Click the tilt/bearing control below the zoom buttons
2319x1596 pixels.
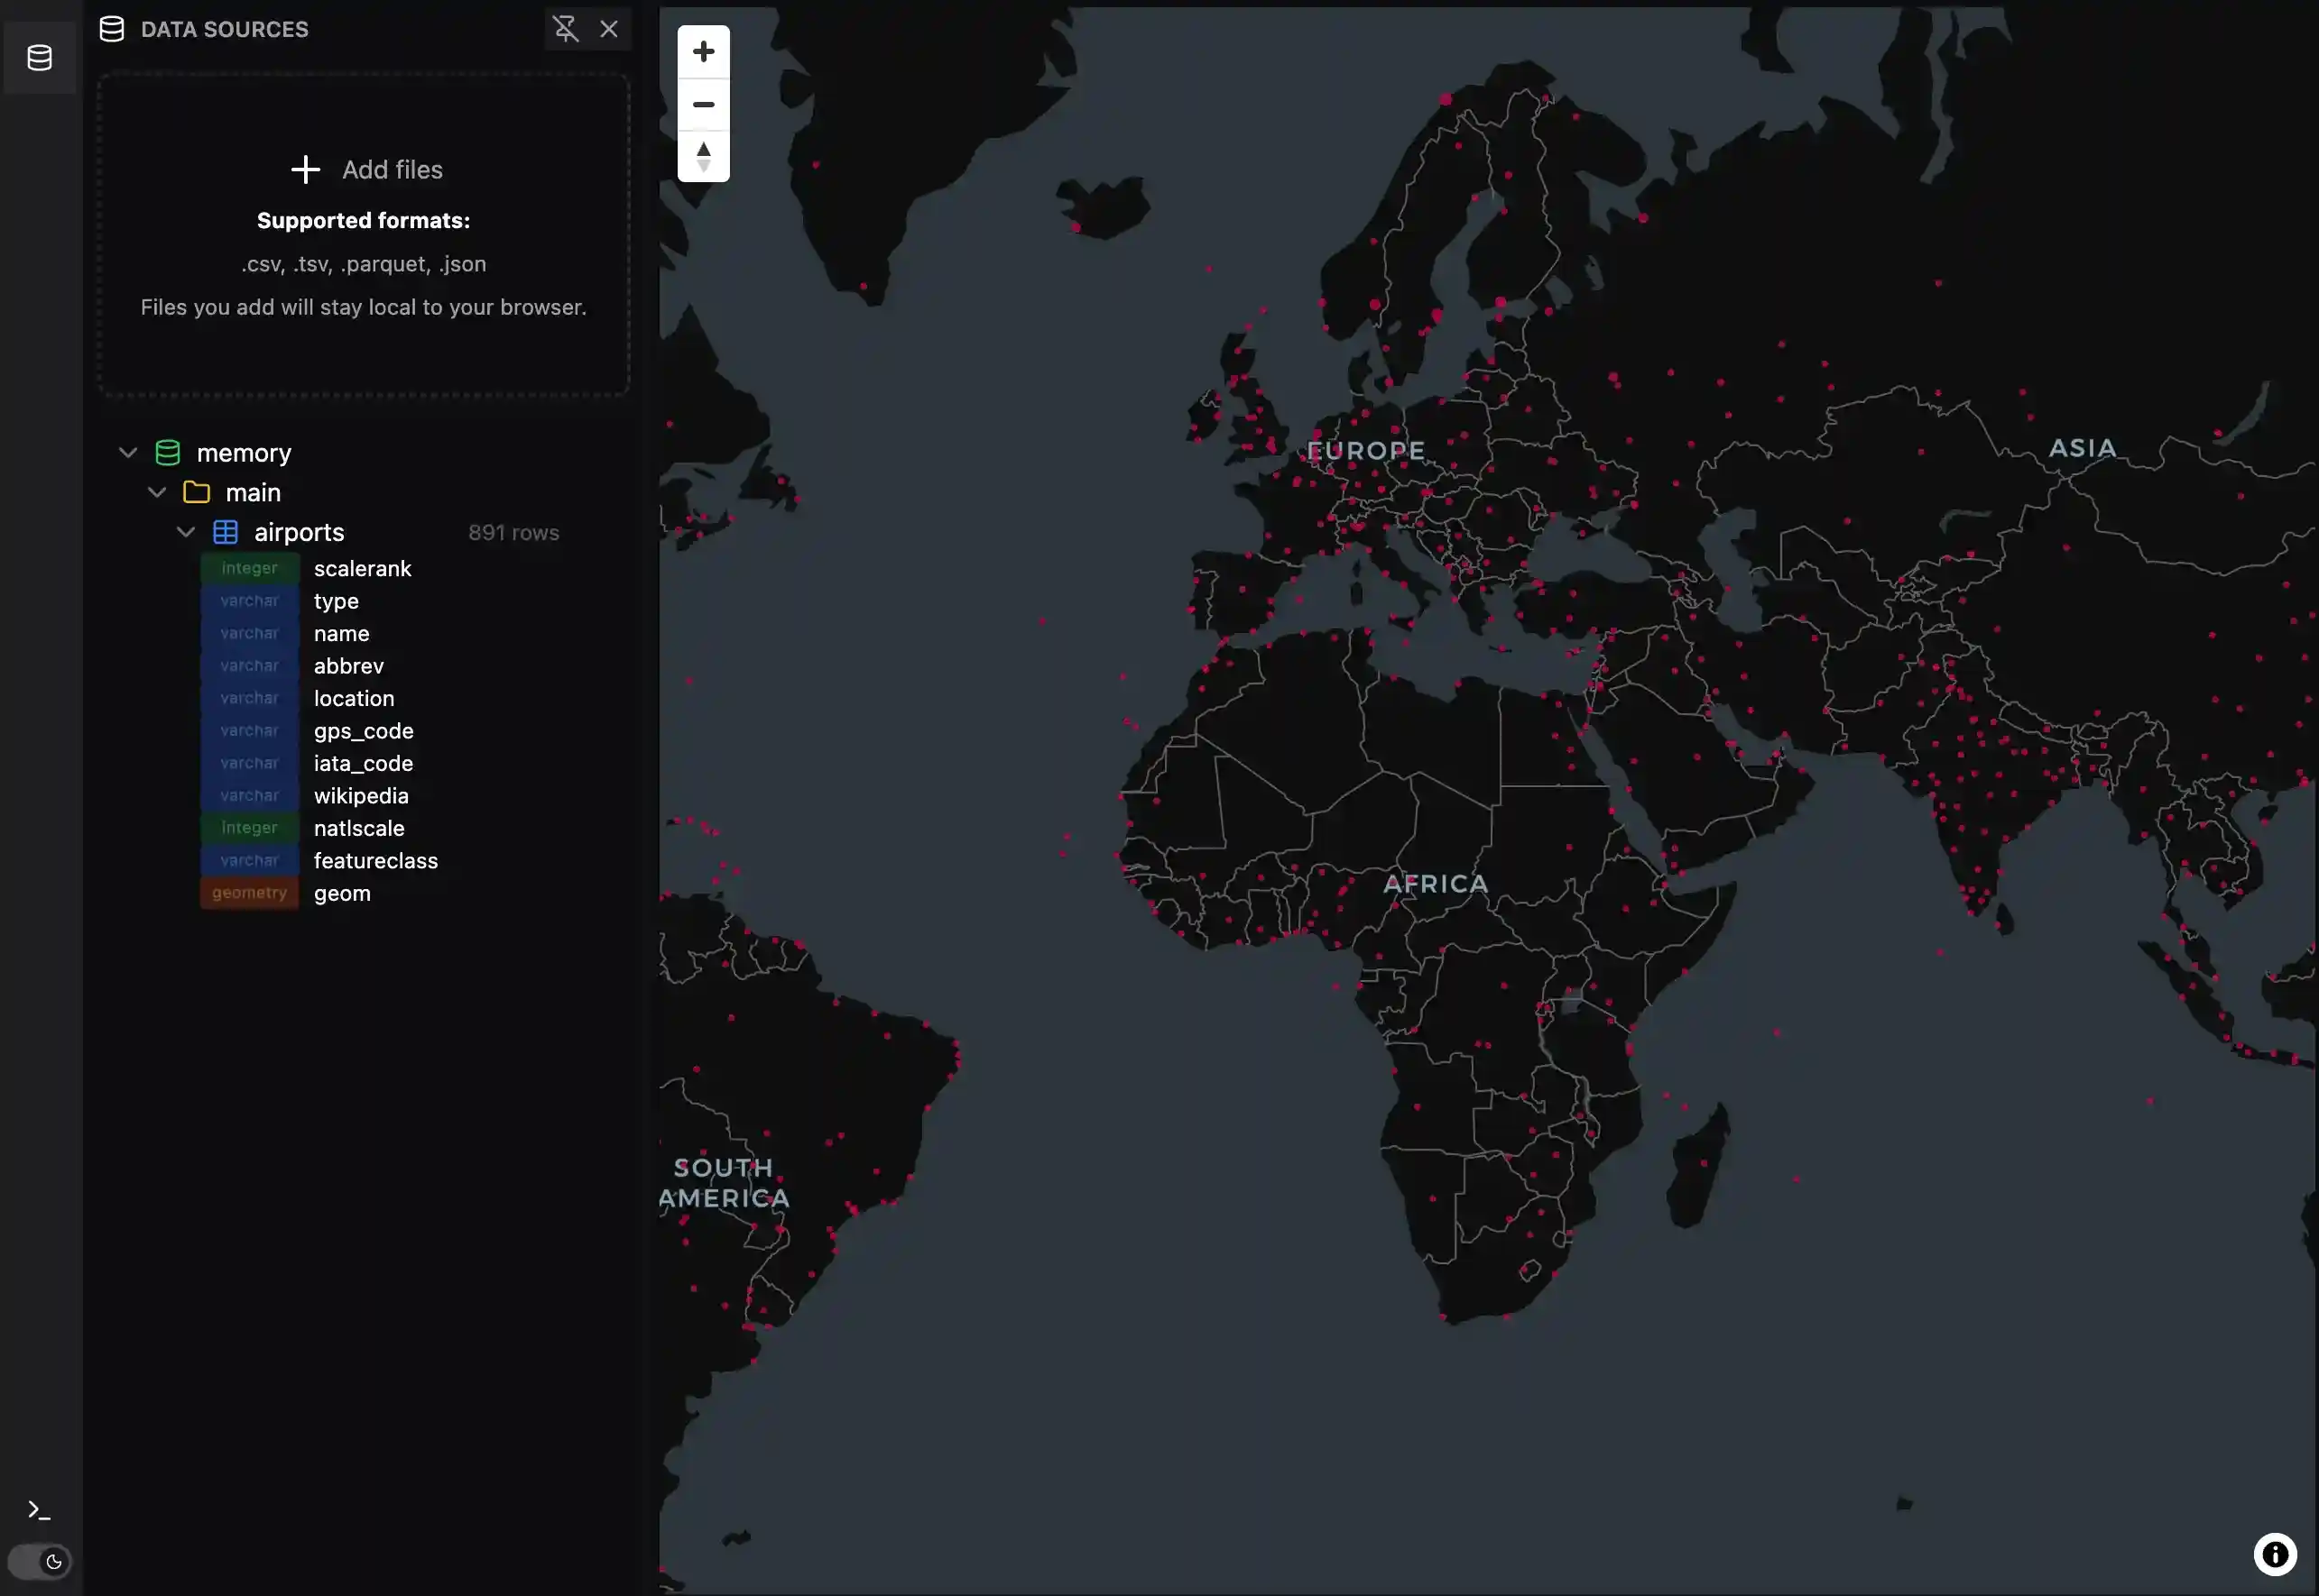[703, 155]
